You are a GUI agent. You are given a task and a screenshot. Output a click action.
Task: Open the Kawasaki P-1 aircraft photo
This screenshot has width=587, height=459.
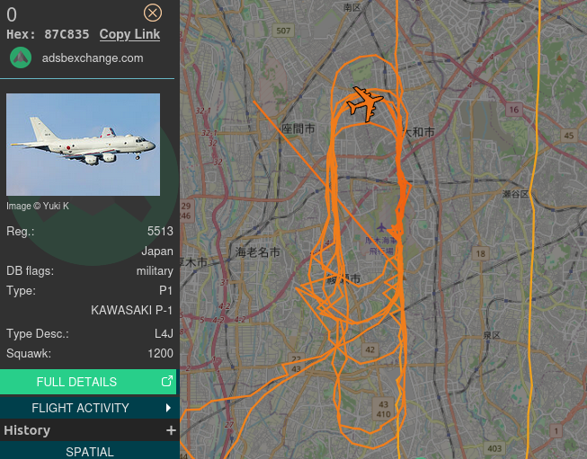click(83, 145)
